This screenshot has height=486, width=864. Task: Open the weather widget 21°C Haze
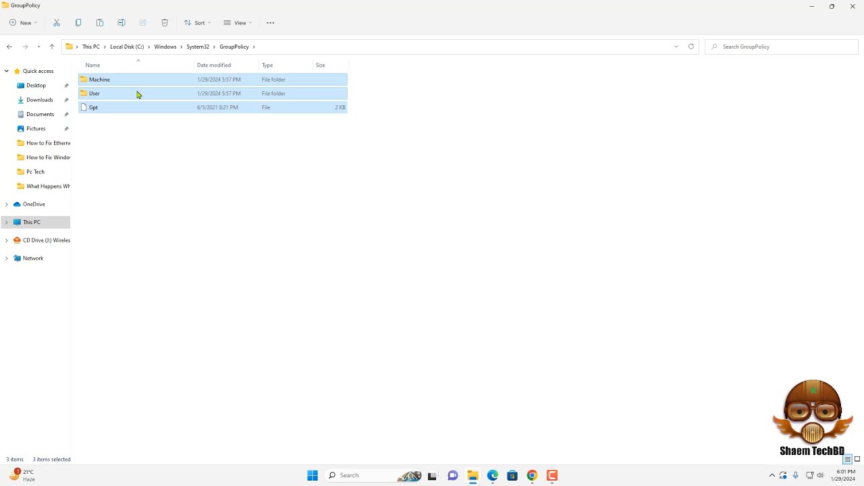pyautogui.click(x=23, y=475)
